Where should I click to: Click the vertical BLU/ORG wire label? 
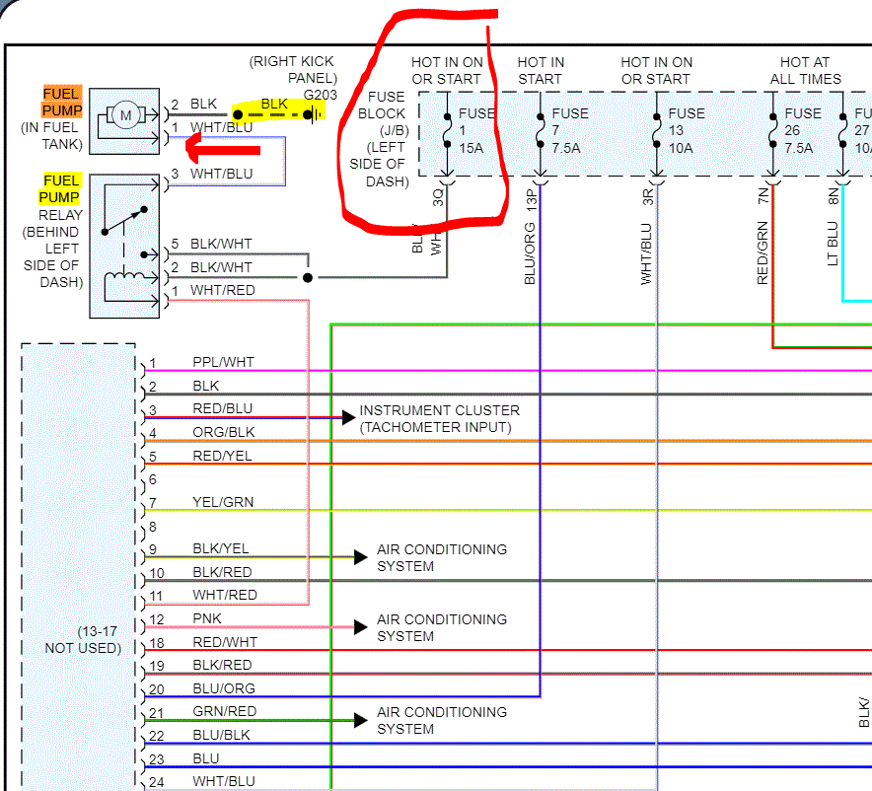[530, 253]
